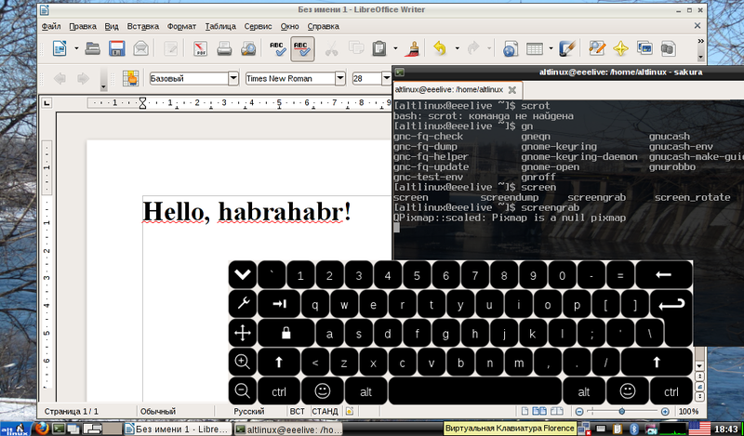This screenshot has height=436, width=744.
Task: Open the Файл menu
Action: (51, 26)
